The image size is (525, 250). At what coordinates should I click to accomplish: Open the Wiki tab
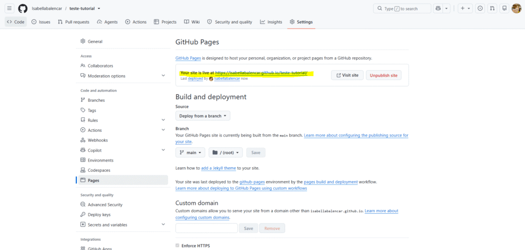click(x=192, y=22)
